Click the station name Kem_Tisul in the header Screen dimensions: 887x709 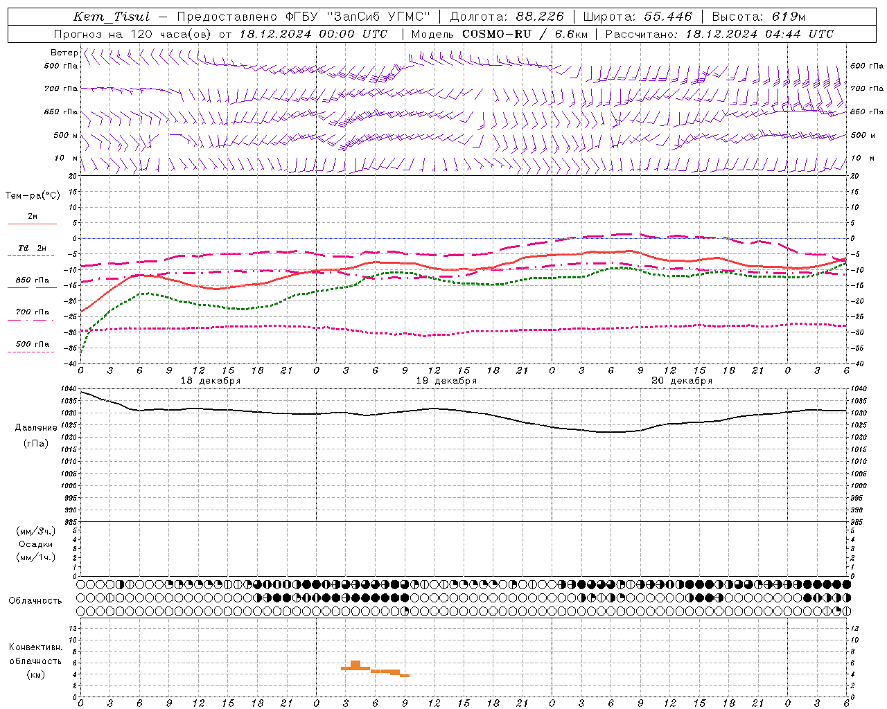pyautogui.click(x=112, y=17)
